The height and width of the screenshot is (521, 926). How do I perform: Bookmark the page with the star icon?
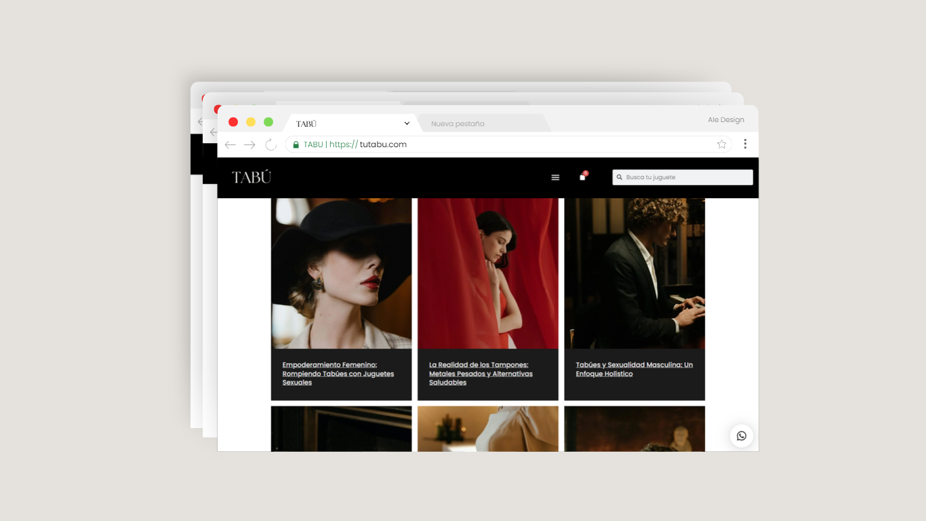[x=721, y=144]
